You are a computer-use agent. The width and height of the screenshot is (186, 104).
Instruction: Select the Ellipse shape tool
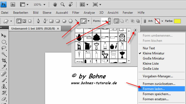64,21
